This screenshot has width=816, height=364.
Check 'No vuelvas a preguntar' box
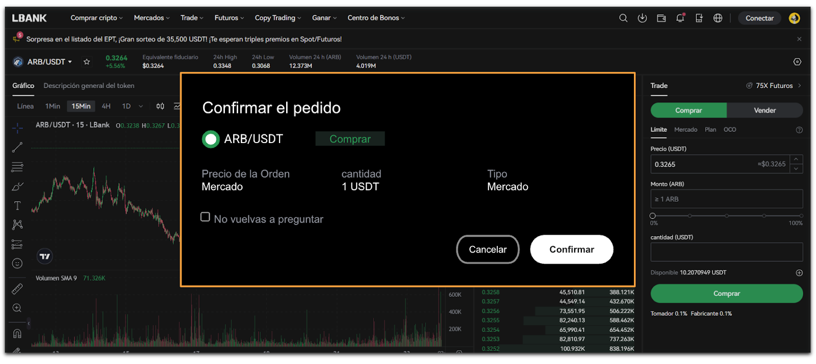click(x=205, y=217)
